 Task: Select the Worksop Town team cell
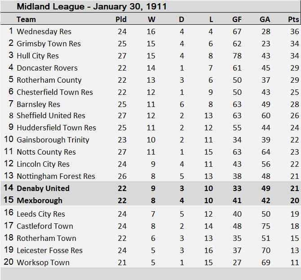point(43,262)
